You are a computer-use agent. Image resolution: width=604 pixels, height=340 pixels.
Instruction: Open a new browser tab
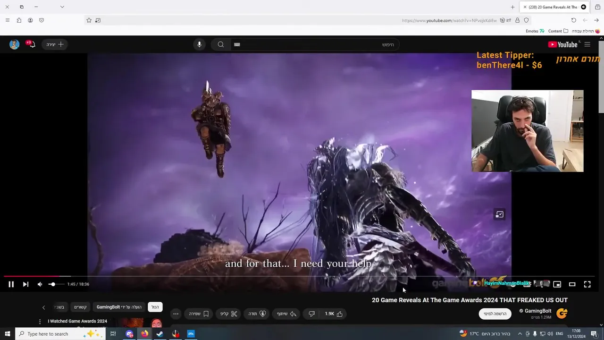(x=512, y=7)
